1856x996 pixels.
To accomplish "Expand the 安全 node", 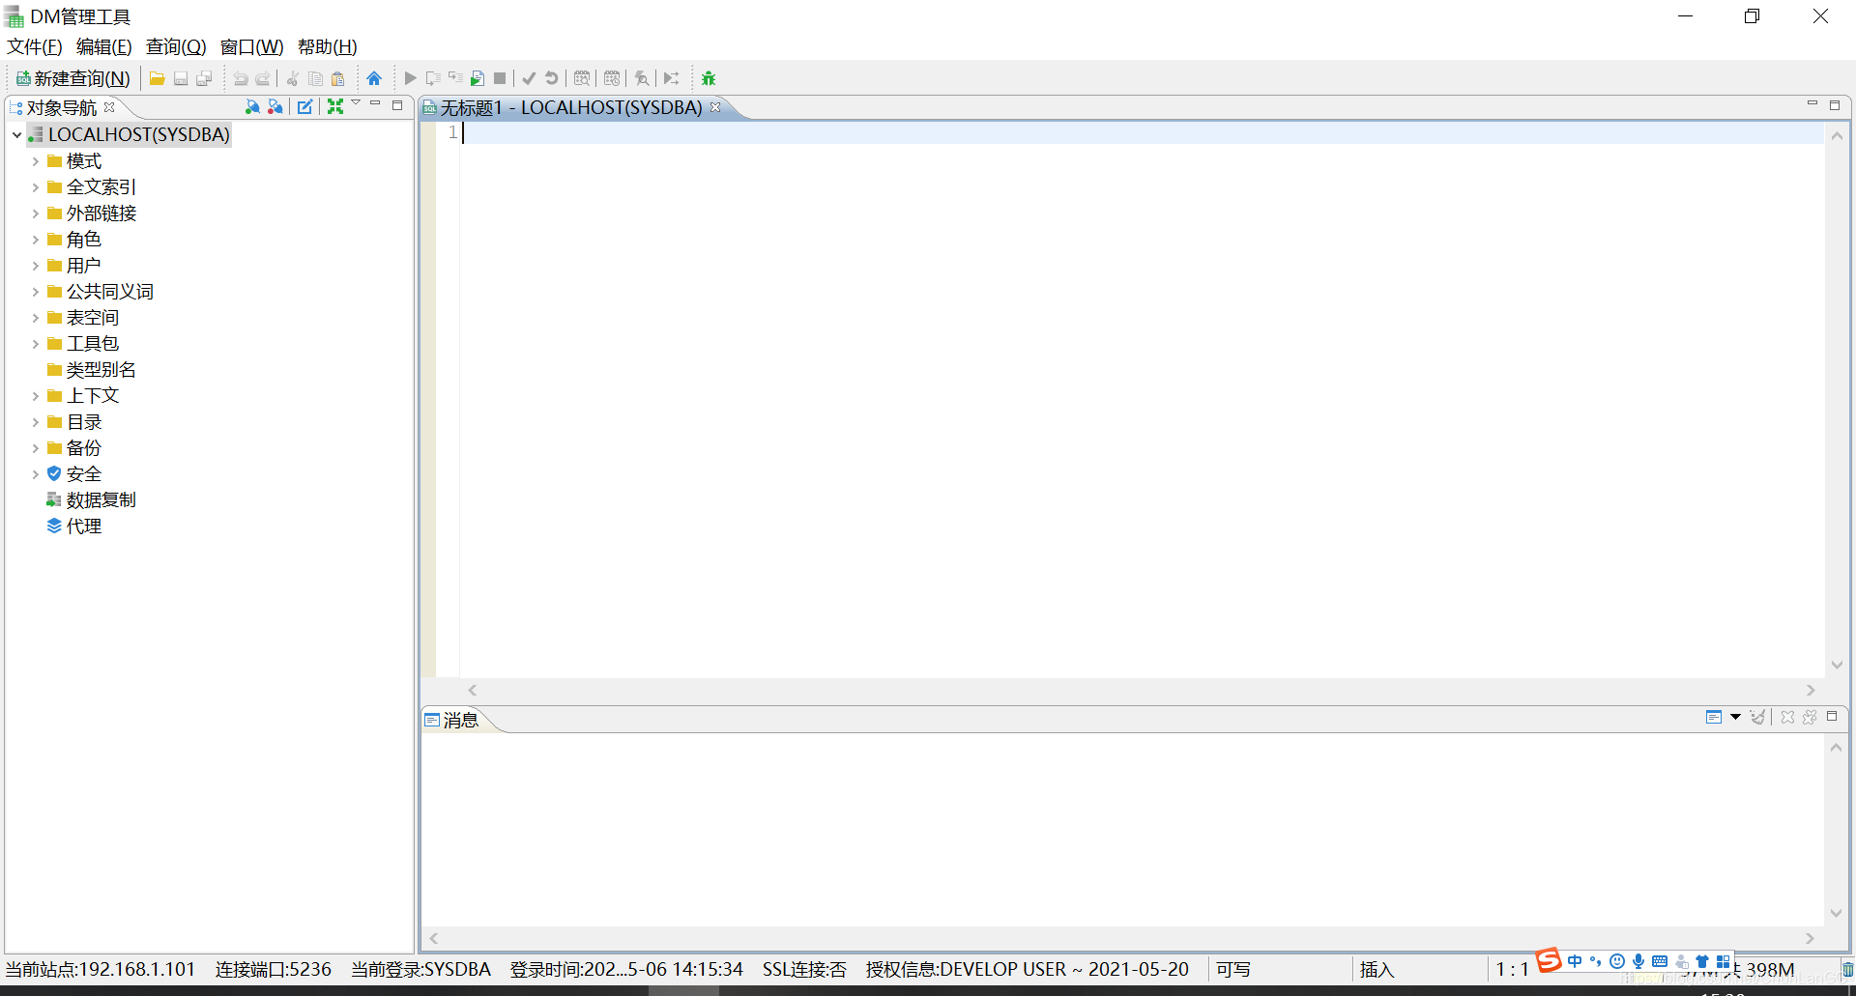I will [x=36, y=474].
